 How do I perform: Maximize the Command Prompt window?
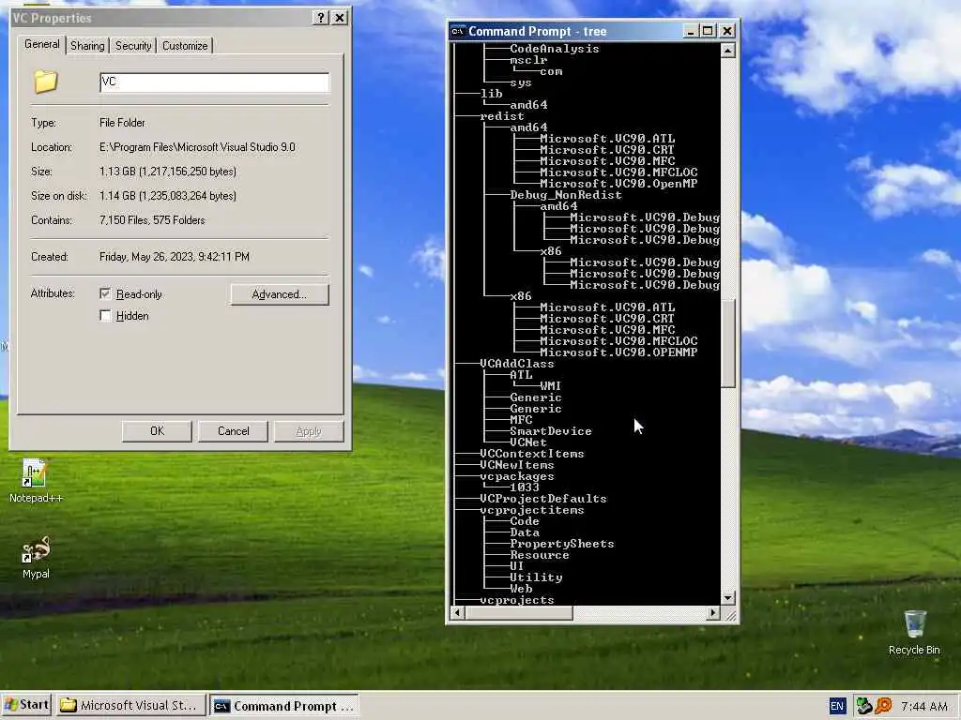708,31
